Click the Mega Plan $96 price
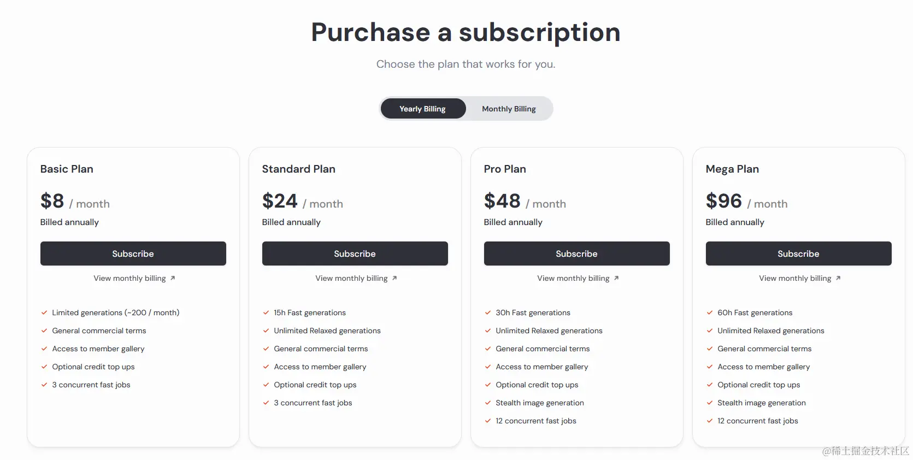Screen dimensions: 913x460 pyautogui.click(x=723, y=201)
